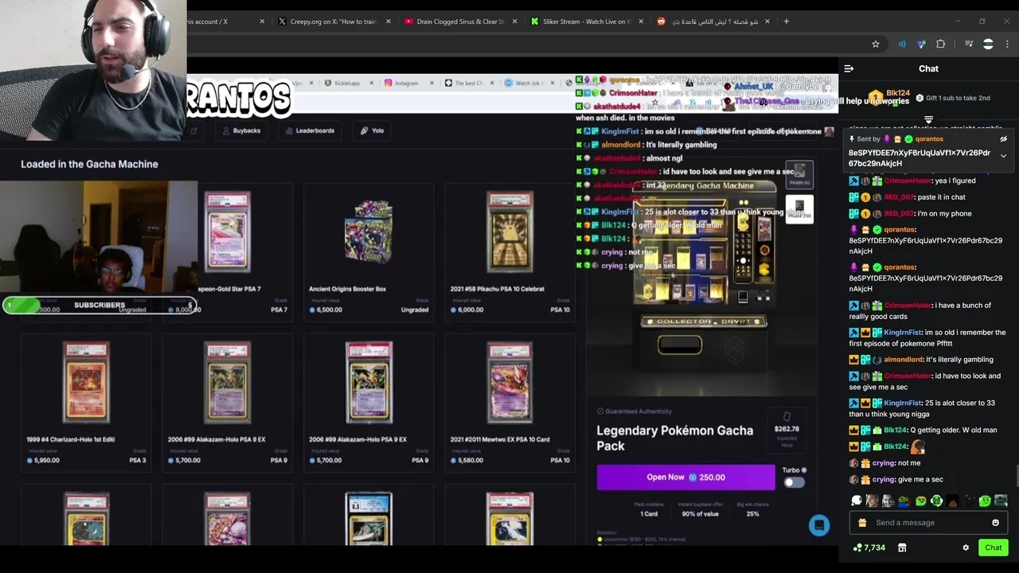Open the Buybacks page in the stream
The image size is (1019, 573).
[241, 131]
